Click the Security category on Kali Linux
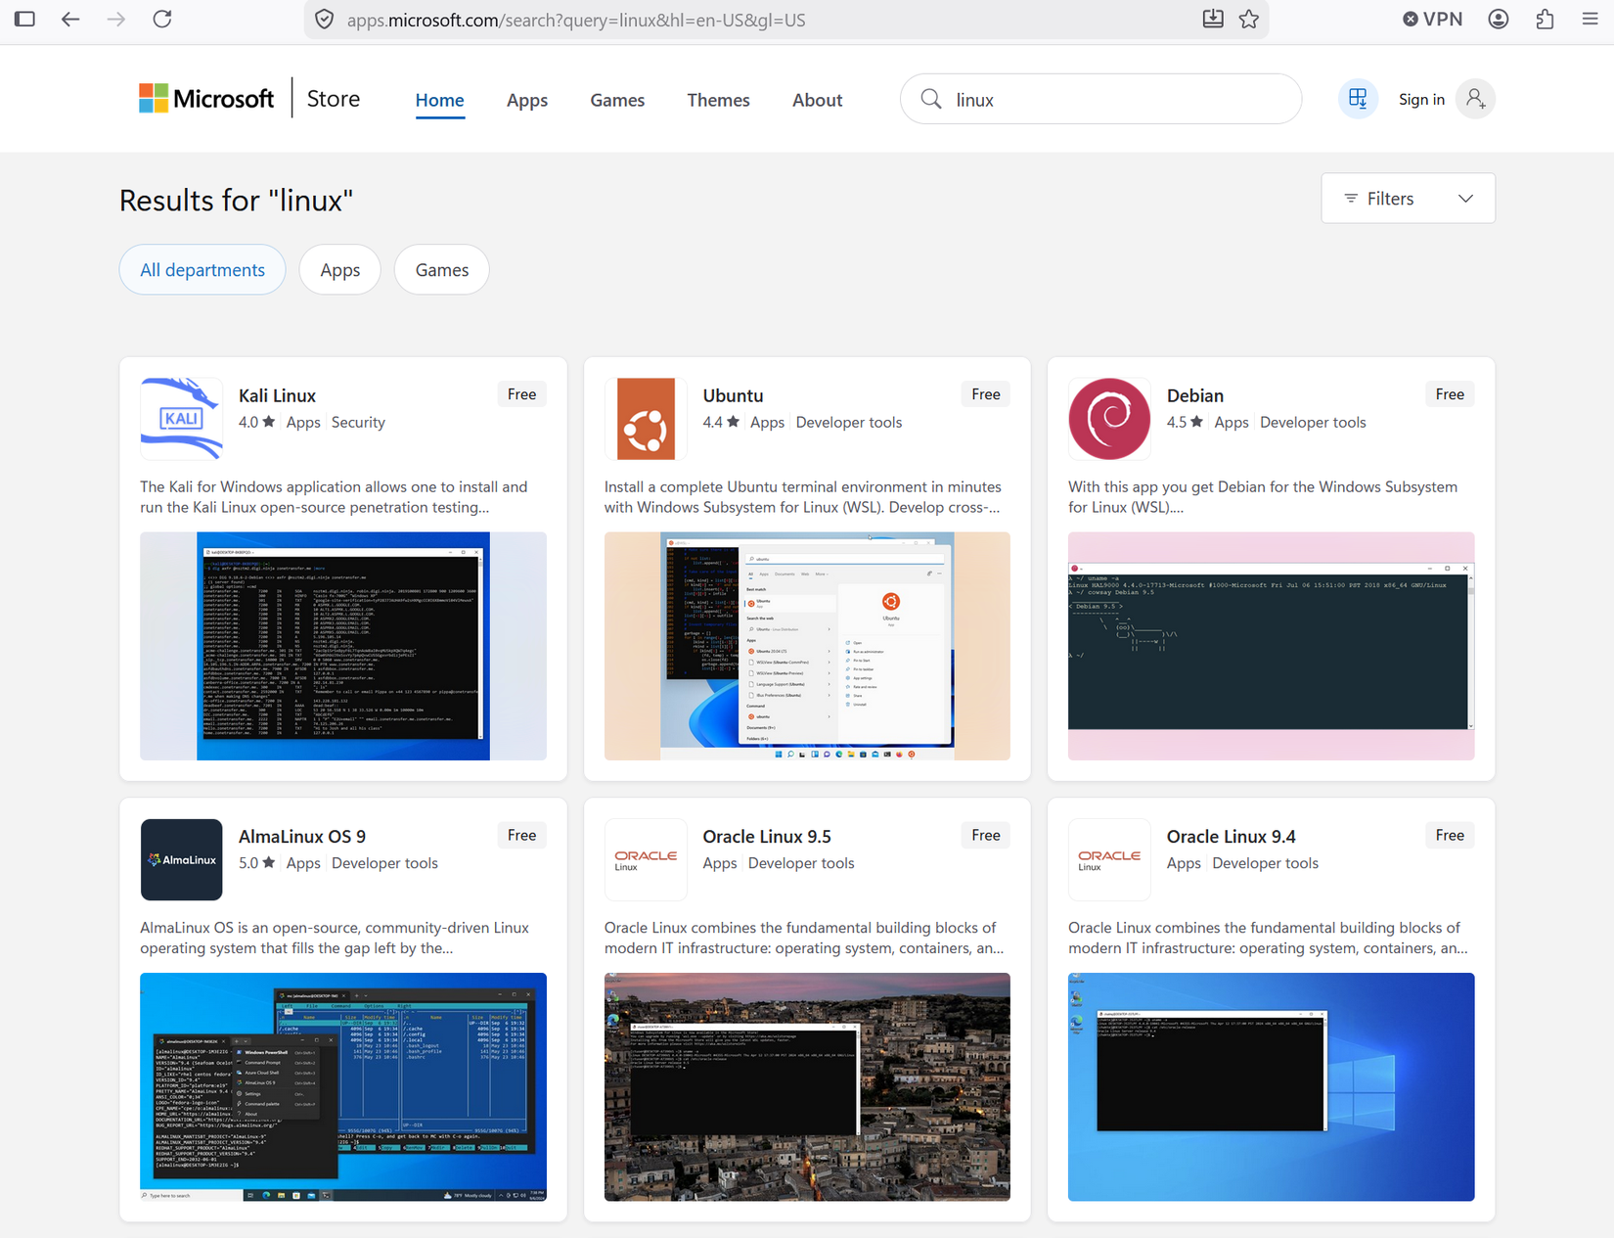This screenshot has height=1238, width=1614. (358, 422)
